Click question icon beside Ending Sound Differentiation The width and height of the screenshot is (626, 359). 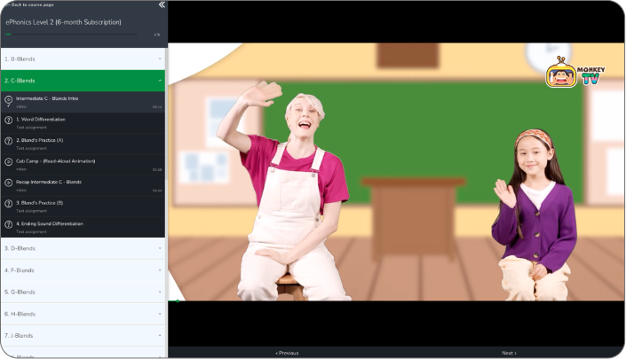(8, 227)
